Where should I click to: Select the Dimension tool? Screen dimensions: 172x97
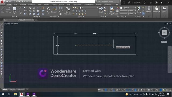tap(55, 10)
